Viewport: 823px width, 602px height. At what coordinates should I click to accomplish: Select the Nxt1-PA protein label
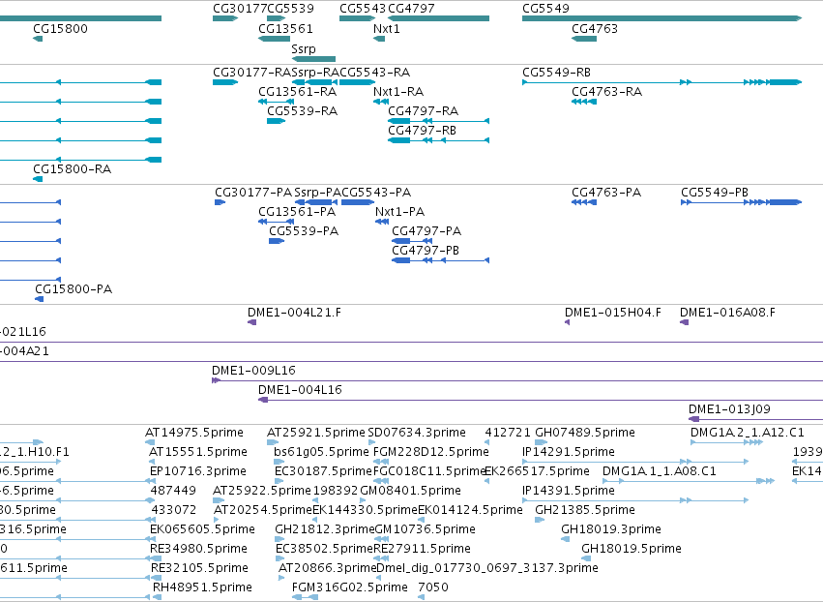pos(400,212)
